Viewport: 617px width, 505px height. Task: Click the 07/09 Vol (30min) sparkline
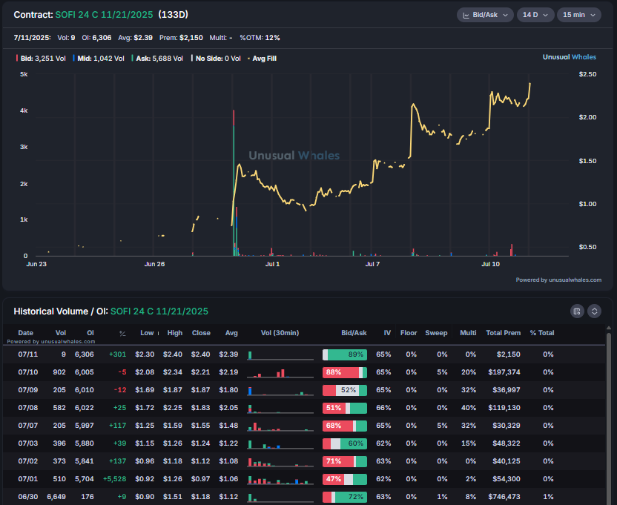pyautogui.click(x=280, y=390)
